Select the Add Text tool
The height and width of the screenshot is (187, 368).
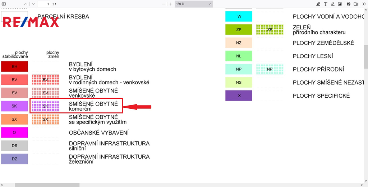[326, 4]
